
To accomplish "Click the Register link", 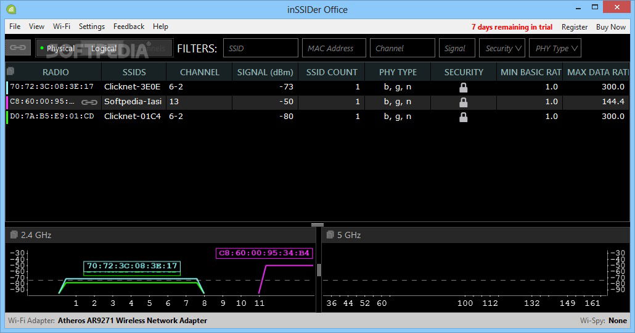I will point(574,27).
